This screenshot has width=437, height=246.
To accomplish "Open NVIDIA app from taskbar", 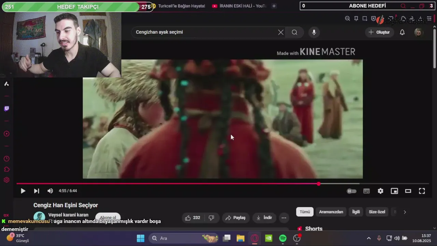I will [x=269, y=238].
